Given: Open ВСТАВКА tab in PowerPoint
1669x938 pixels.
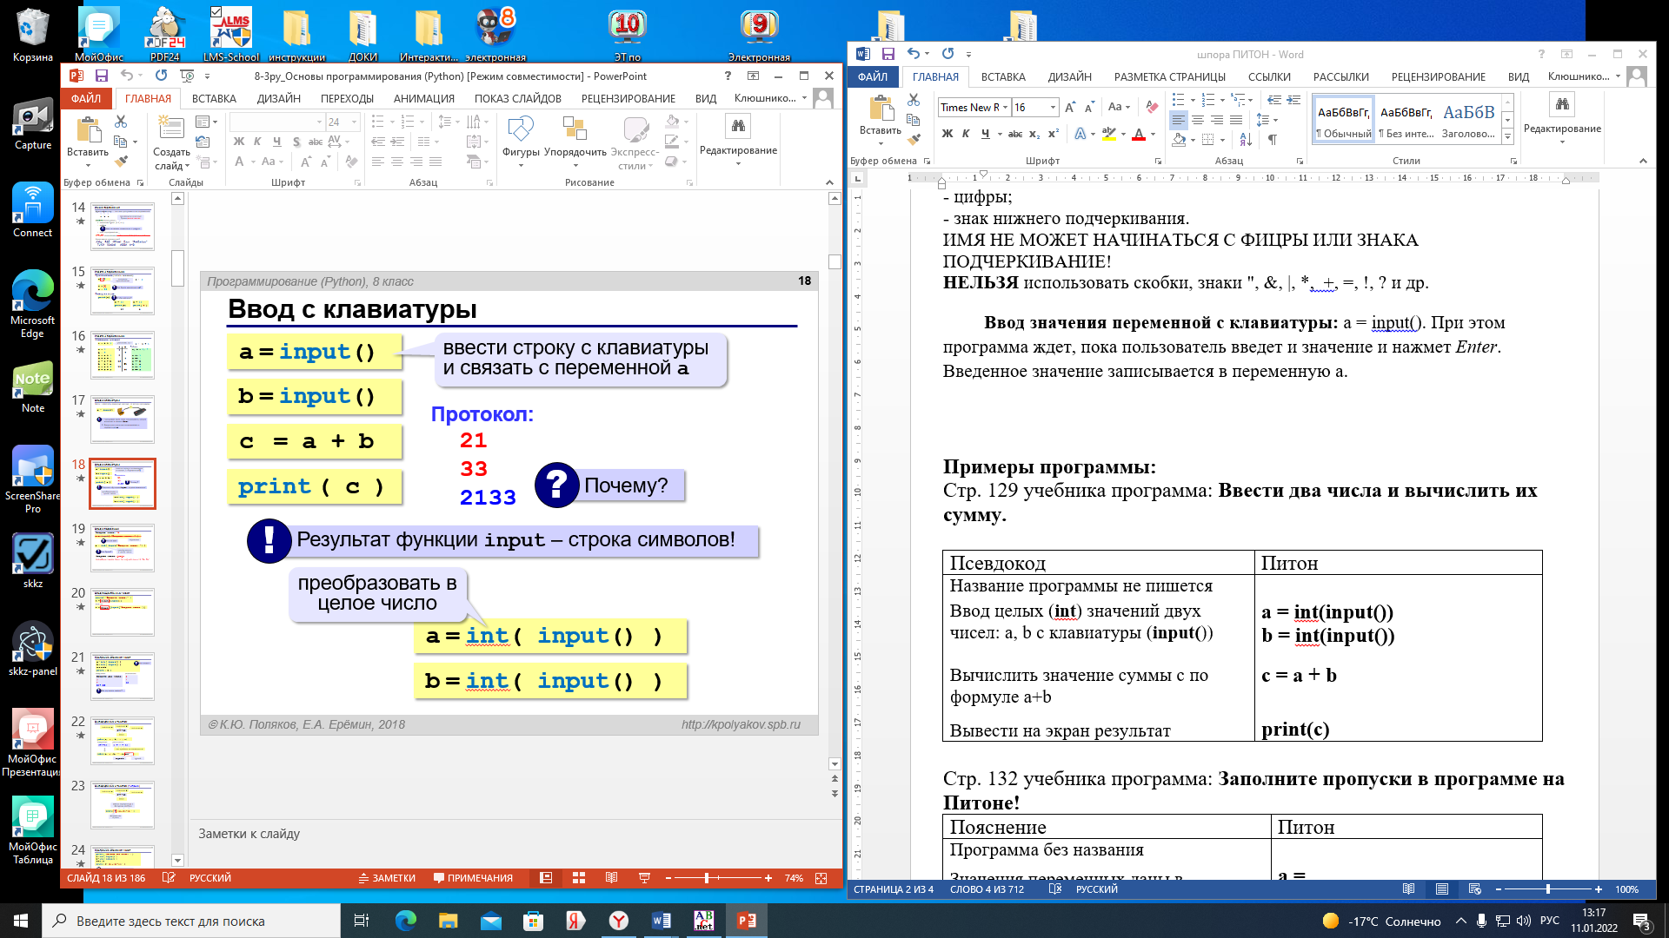Looking at the screenshot, I should pyautogui.click(x=214, y=98).
